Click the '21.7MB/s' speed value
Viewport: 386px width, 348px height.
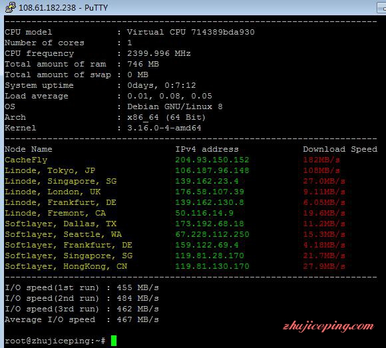tap(324, 256)
